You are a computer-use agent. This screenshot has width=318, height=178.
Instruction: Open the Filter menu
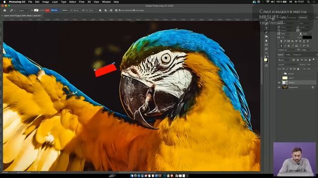(81, 2)
